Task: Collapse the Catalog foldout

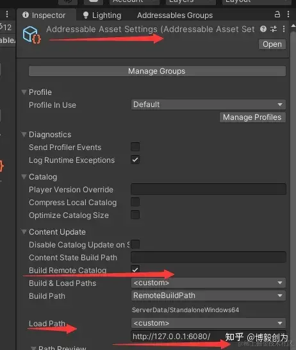Action: pos(24,177)
